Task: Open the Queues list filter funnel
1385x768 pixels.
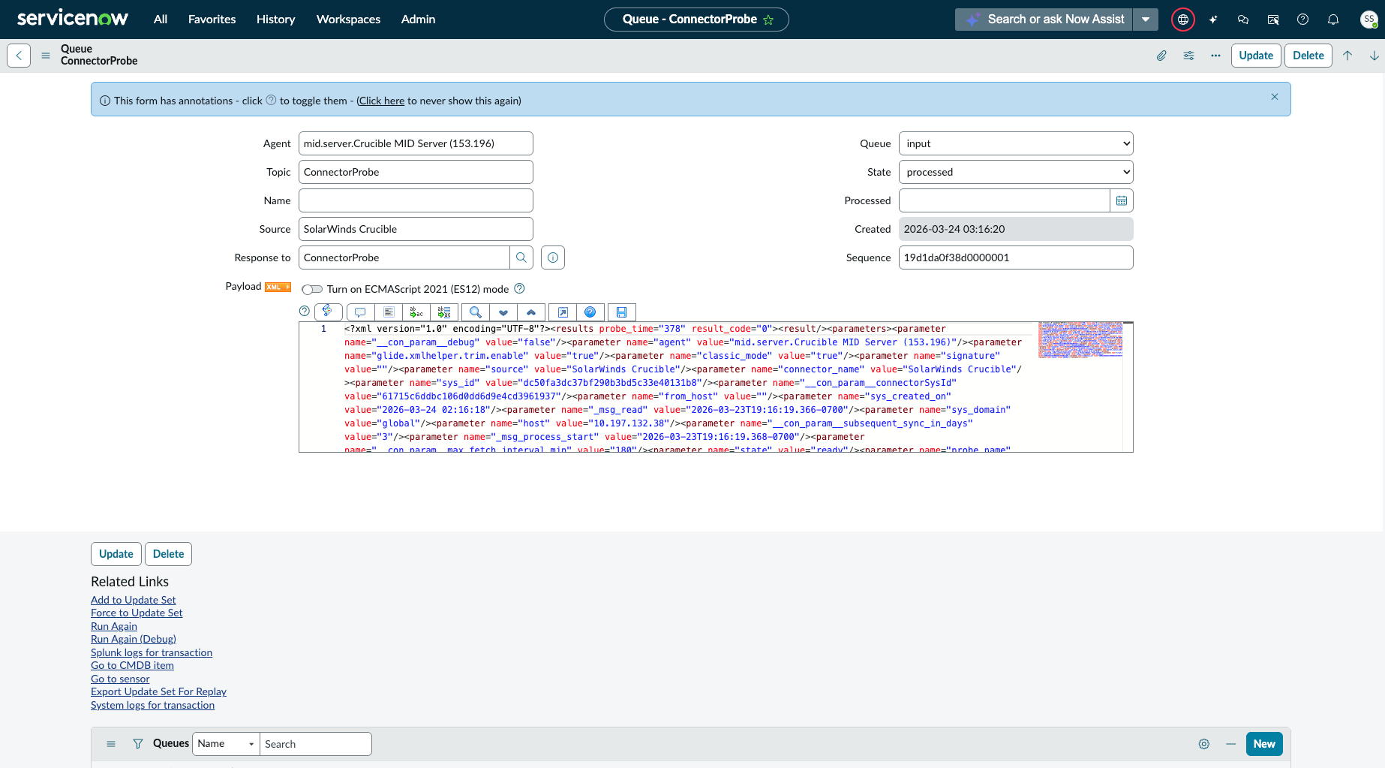Action: 138,744
